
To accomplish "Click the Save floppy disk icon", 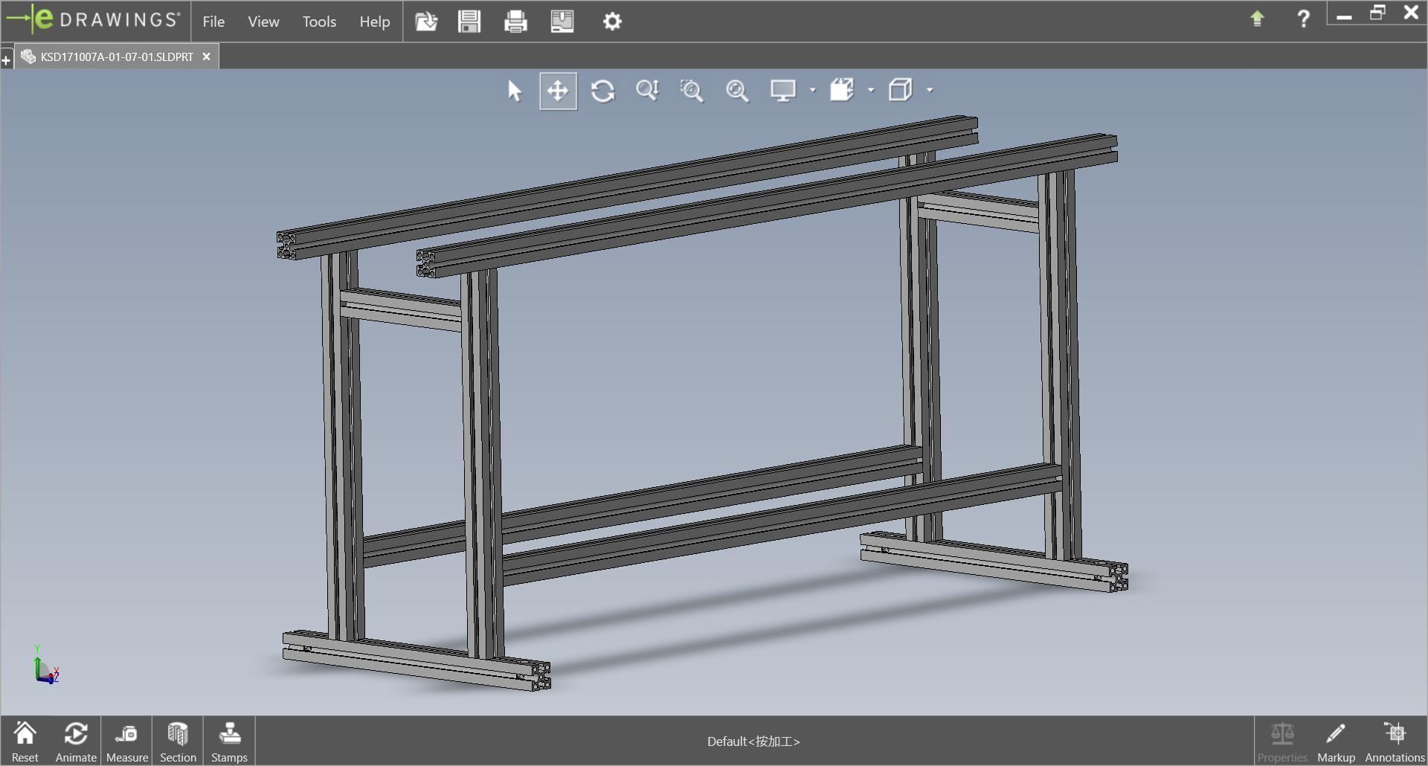I will (x=469, y=21).
